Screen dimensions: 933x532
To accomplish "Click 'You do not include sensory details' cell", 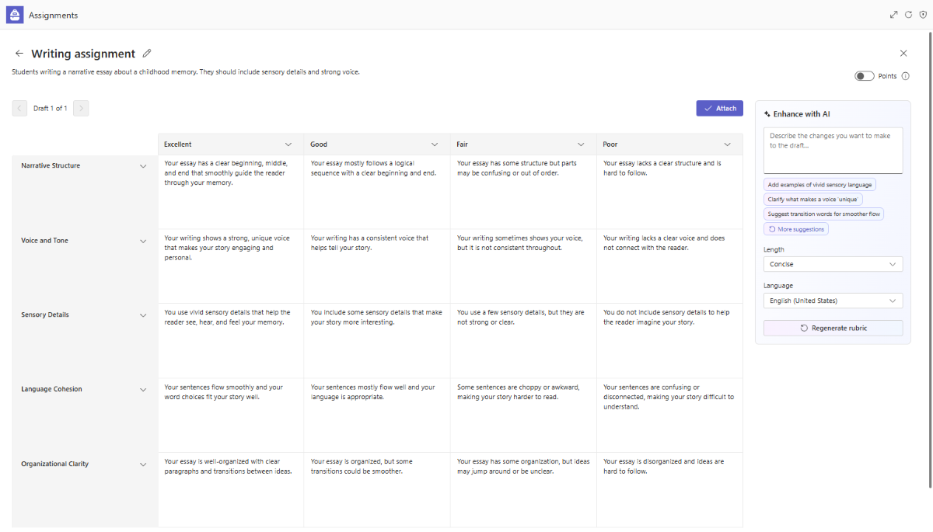I will click(x=669, y=341).
